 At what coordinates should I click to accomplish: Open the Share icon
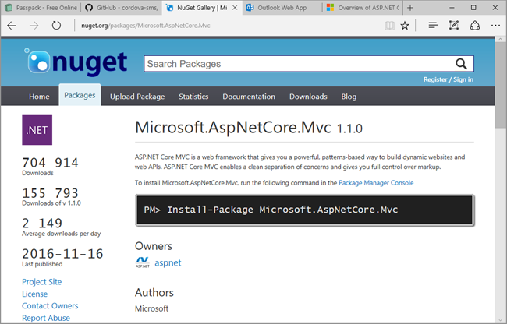tap(475, 25)
